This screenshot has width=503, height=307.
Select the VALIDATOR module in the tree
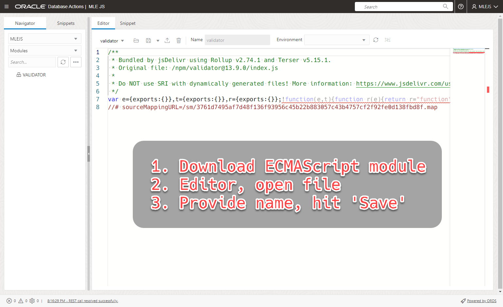coord(31,75)
